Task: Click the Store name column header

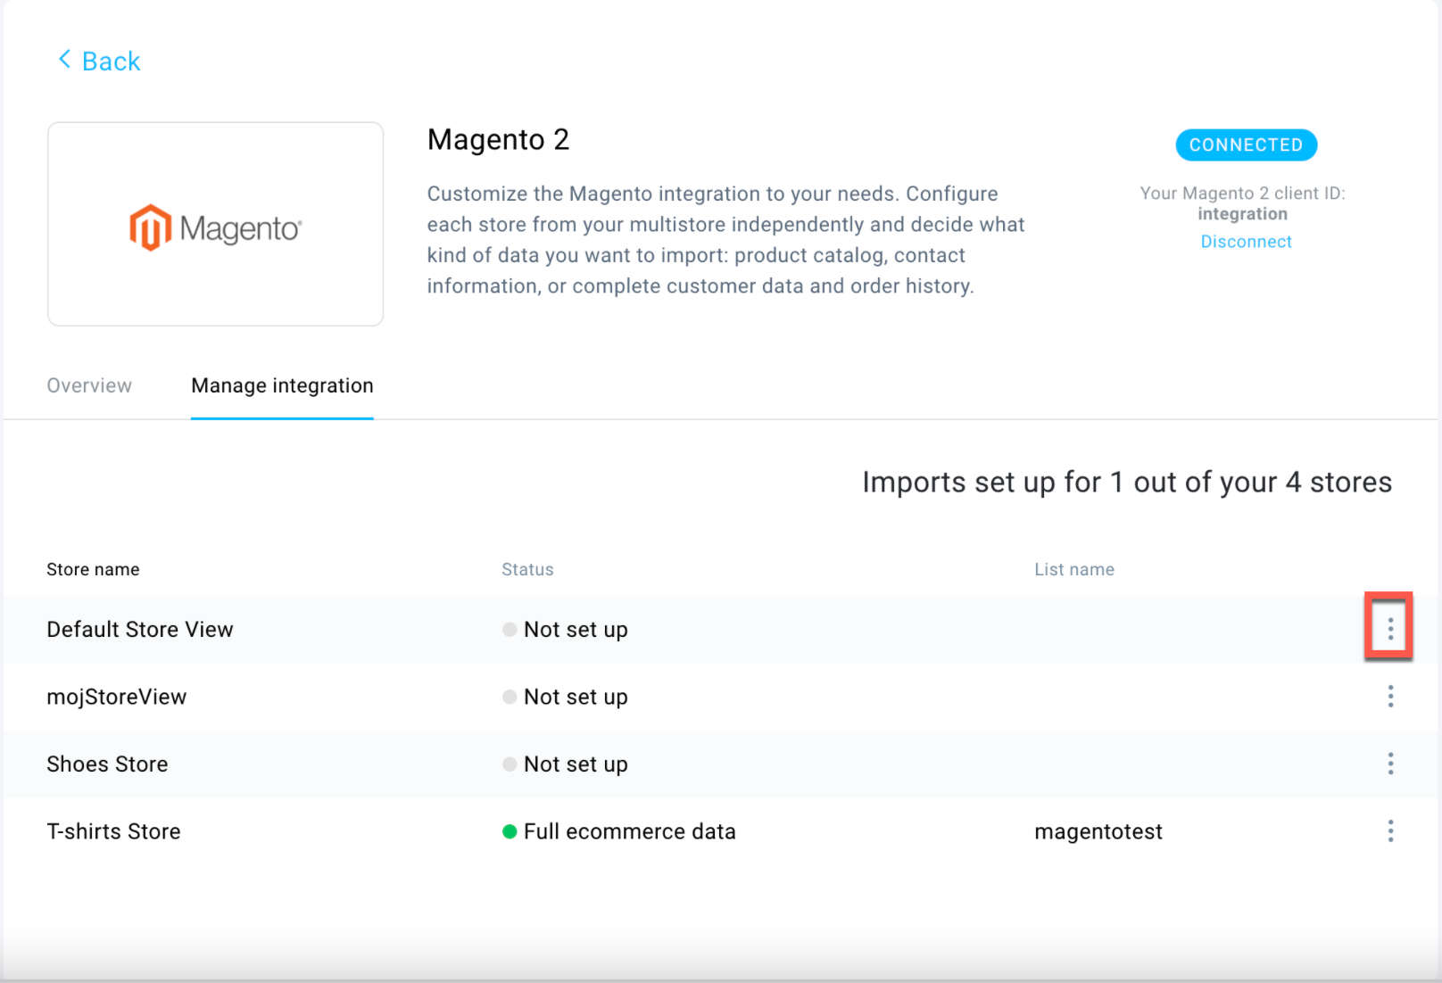Action: click(93, 569)
